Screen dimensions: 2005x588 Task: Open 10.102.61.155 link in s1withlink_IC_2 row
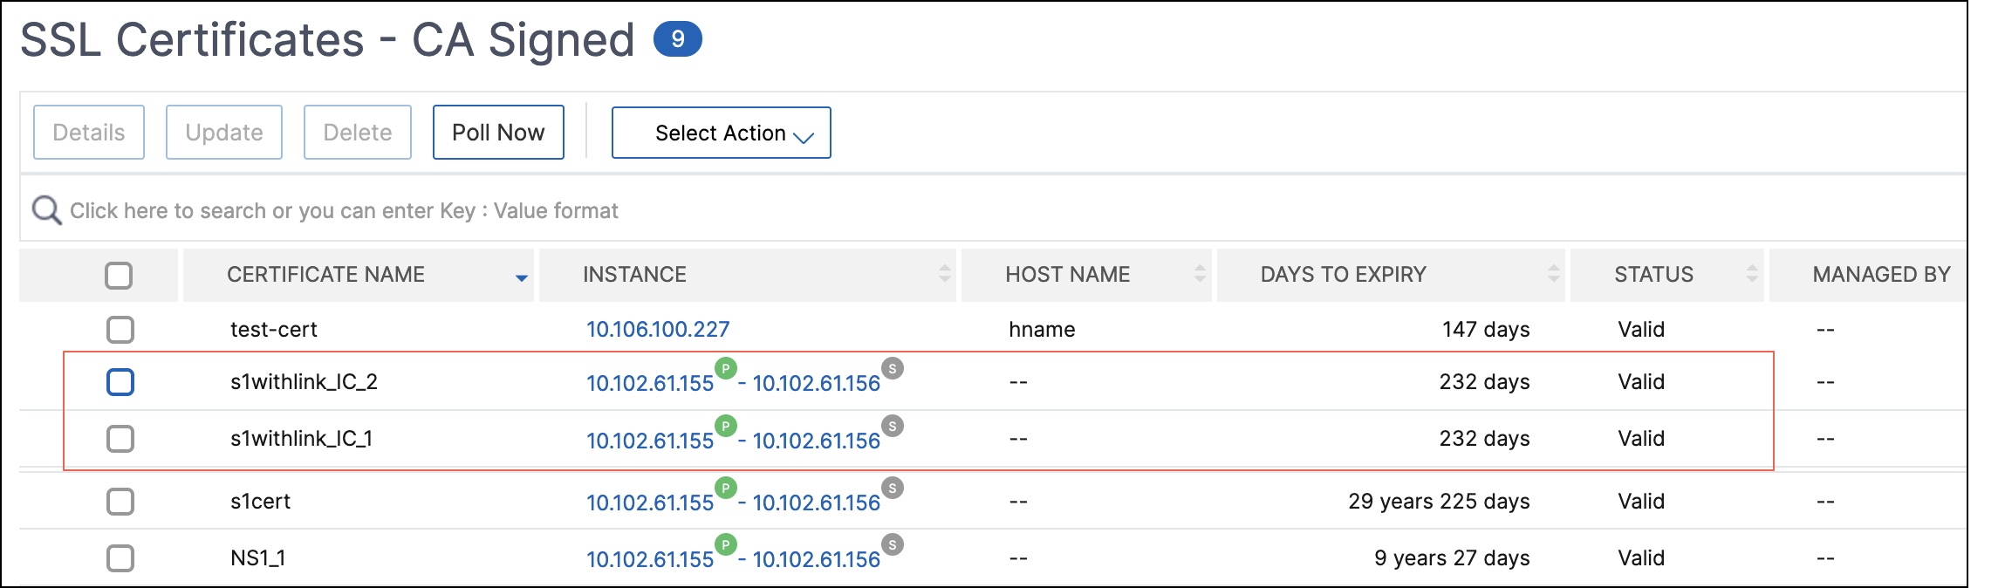pos(650,383)
